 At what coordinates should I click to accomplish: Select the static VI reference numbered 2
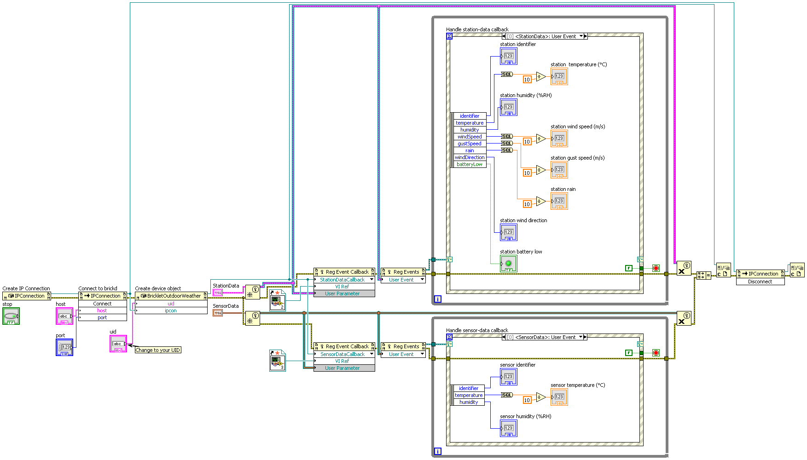click(x=277, y=300)
